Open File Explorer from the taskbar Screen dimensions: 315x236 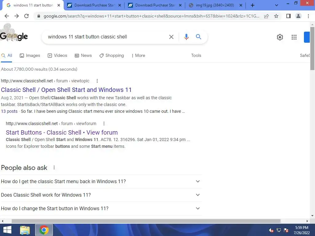25,230
